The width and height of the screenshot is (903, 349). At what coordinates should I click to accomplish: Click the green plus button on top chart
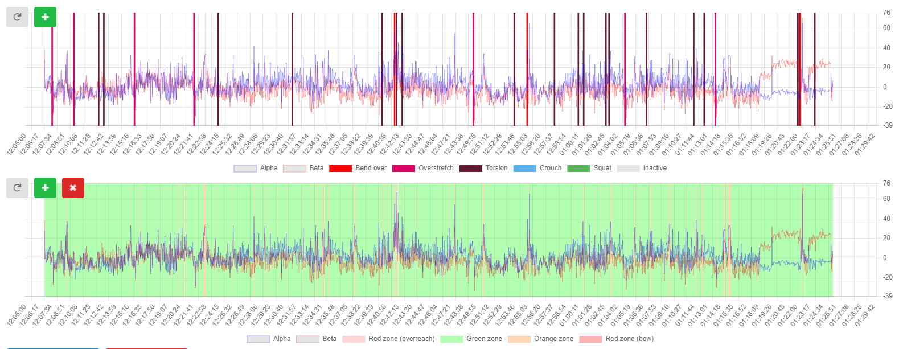pyautogui.click(x=45, y=17)
